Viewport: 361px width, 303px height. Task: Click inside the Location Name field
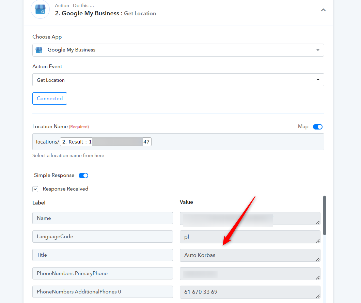178,142
